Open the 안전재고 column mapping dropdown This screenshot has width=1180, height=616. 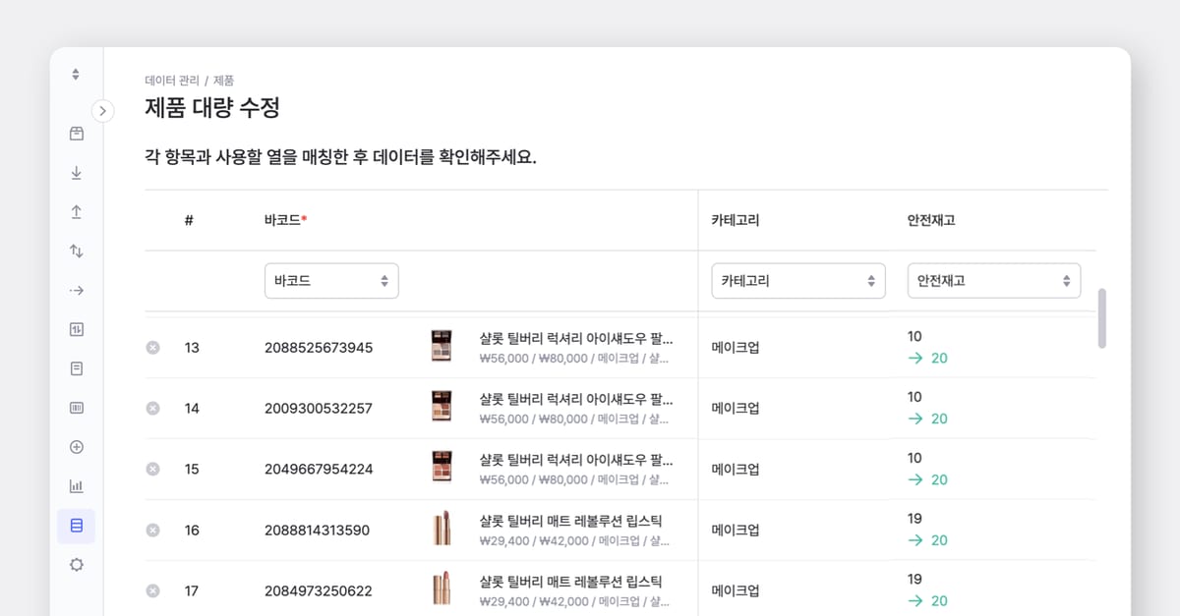point(993,280)
